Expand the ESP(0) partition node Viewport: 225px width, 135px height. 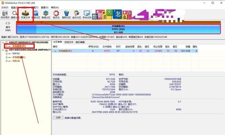6,54
